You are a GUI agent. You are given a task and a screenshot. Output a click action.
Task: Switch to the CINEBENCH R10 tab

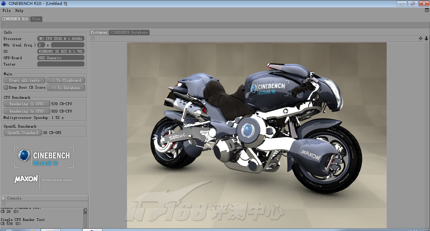15,19
